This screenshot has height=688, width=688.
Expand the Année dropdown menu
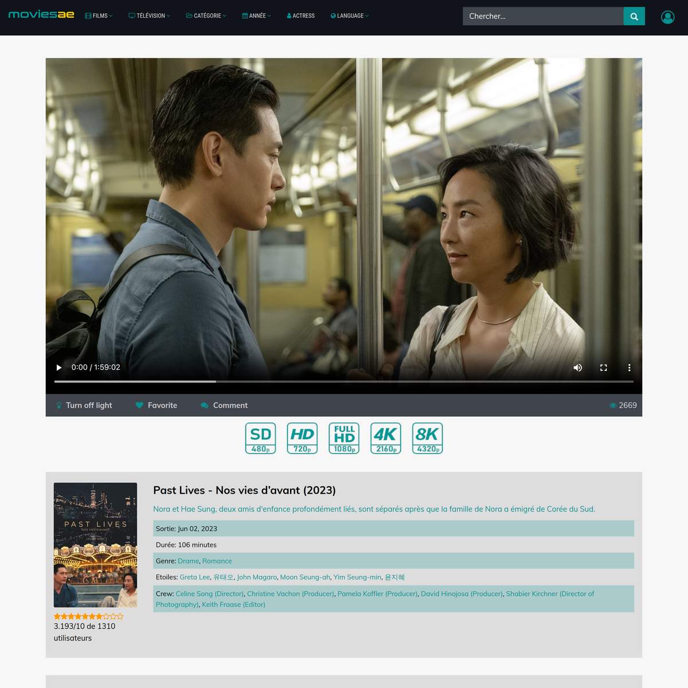(x=256, y=16)
